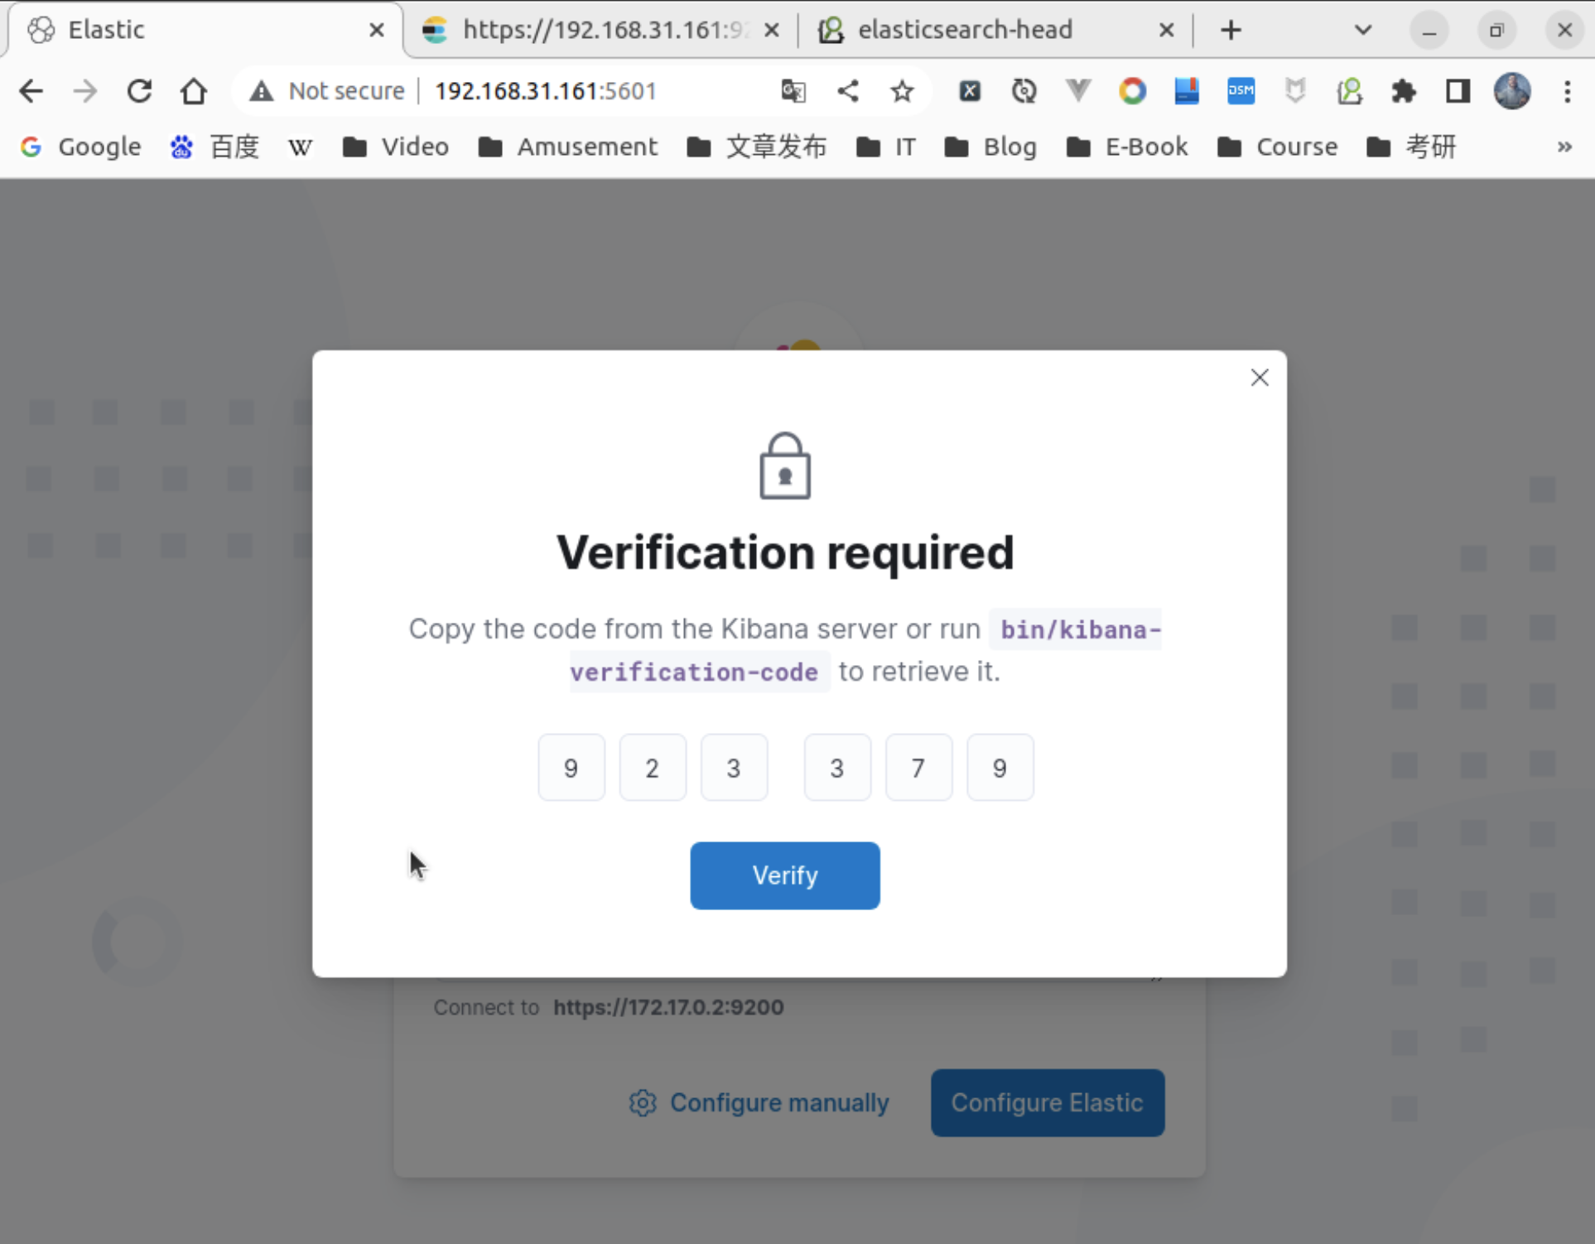Image resolution: width=1595 pixels, height=1244 pixels.
Task: Click the browser reload icon
Action: click(139, 90)
